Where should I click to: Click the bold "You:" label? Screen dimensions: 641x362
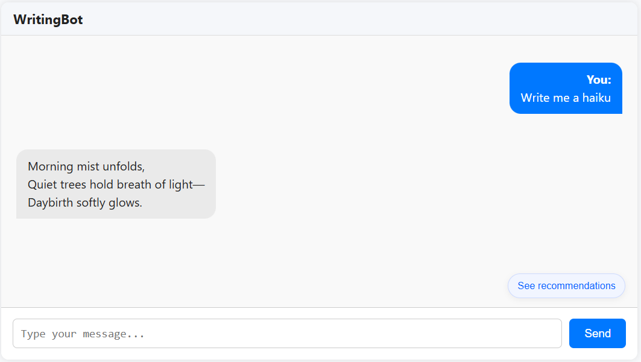(x=599, y=80)
